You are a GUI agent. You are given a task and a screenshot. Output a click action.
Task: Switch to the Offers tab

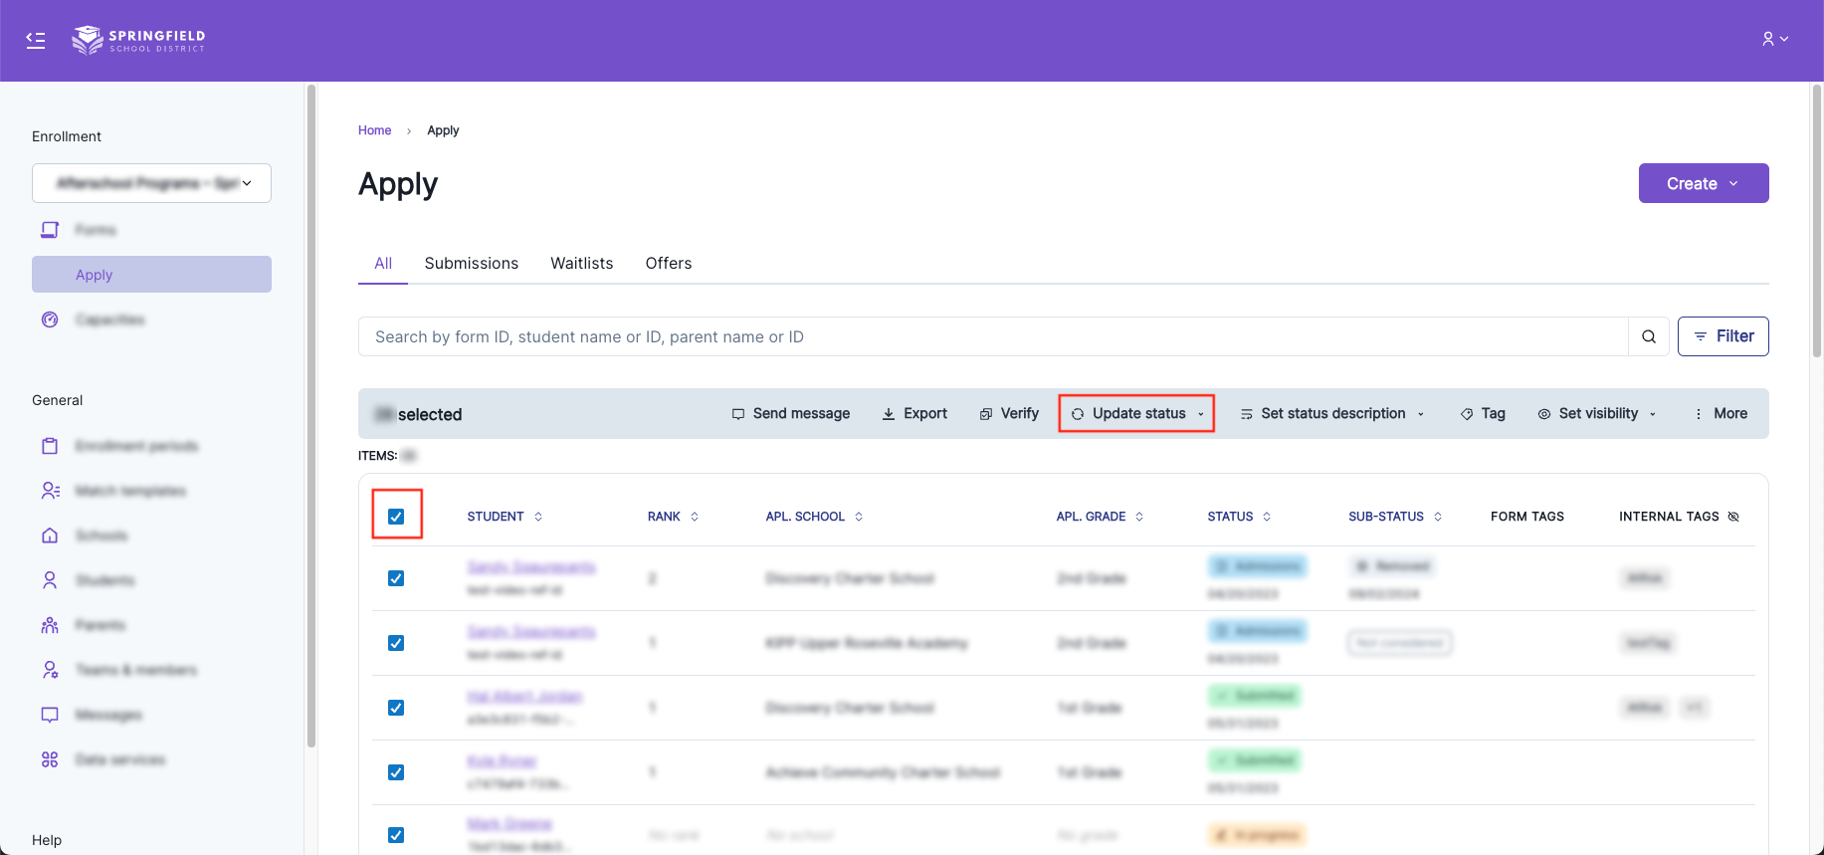[668, 264]
